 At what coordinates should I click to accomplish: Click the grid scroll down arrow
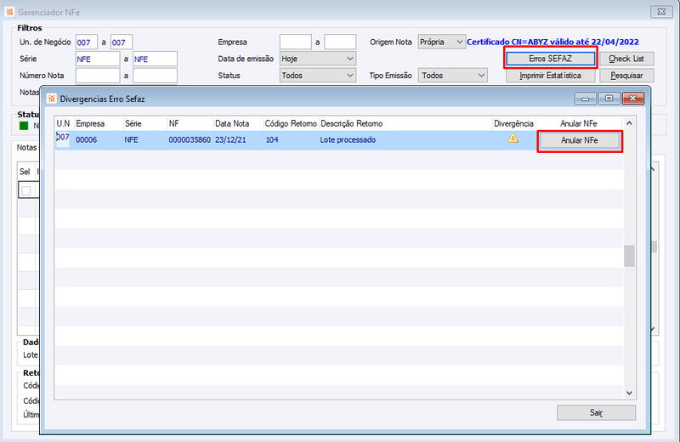[x=629, y=393]
